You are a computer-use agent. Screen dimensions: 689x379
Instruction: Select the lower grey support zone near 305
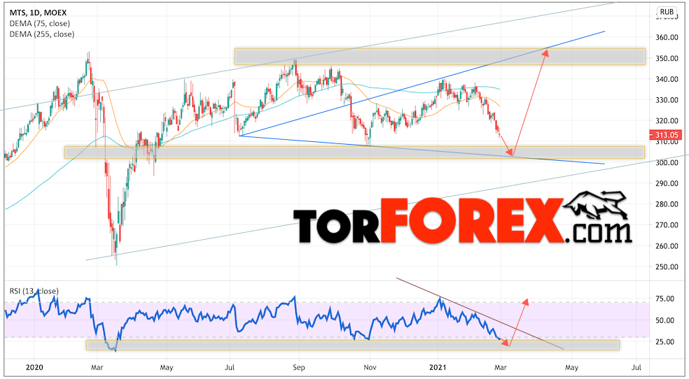354,152
